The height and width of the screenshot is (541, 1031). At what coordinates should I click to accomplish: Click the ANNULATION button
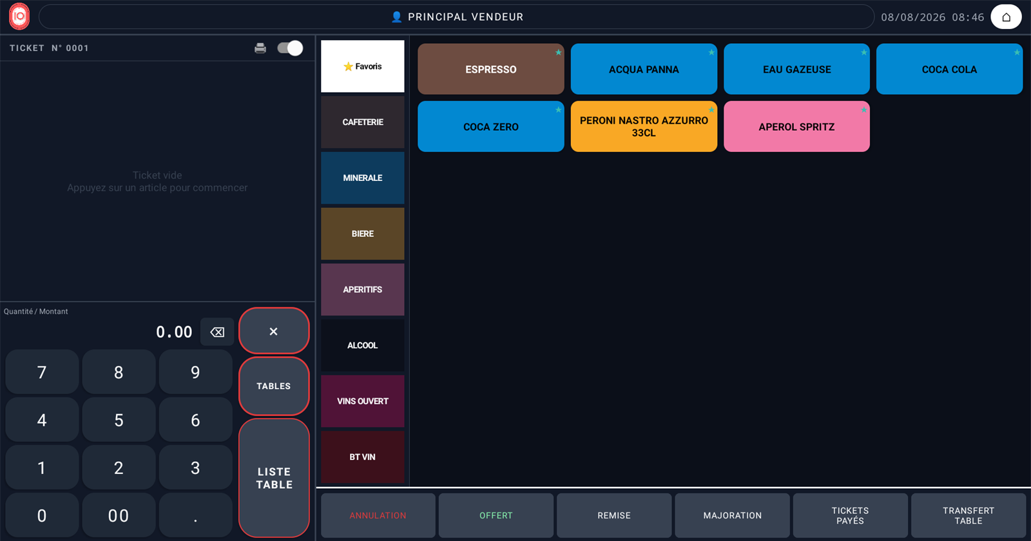[378, 515]
